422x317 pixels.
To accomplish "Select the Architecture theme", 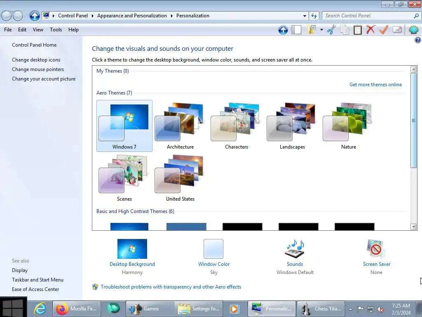I will pos(181,126).
